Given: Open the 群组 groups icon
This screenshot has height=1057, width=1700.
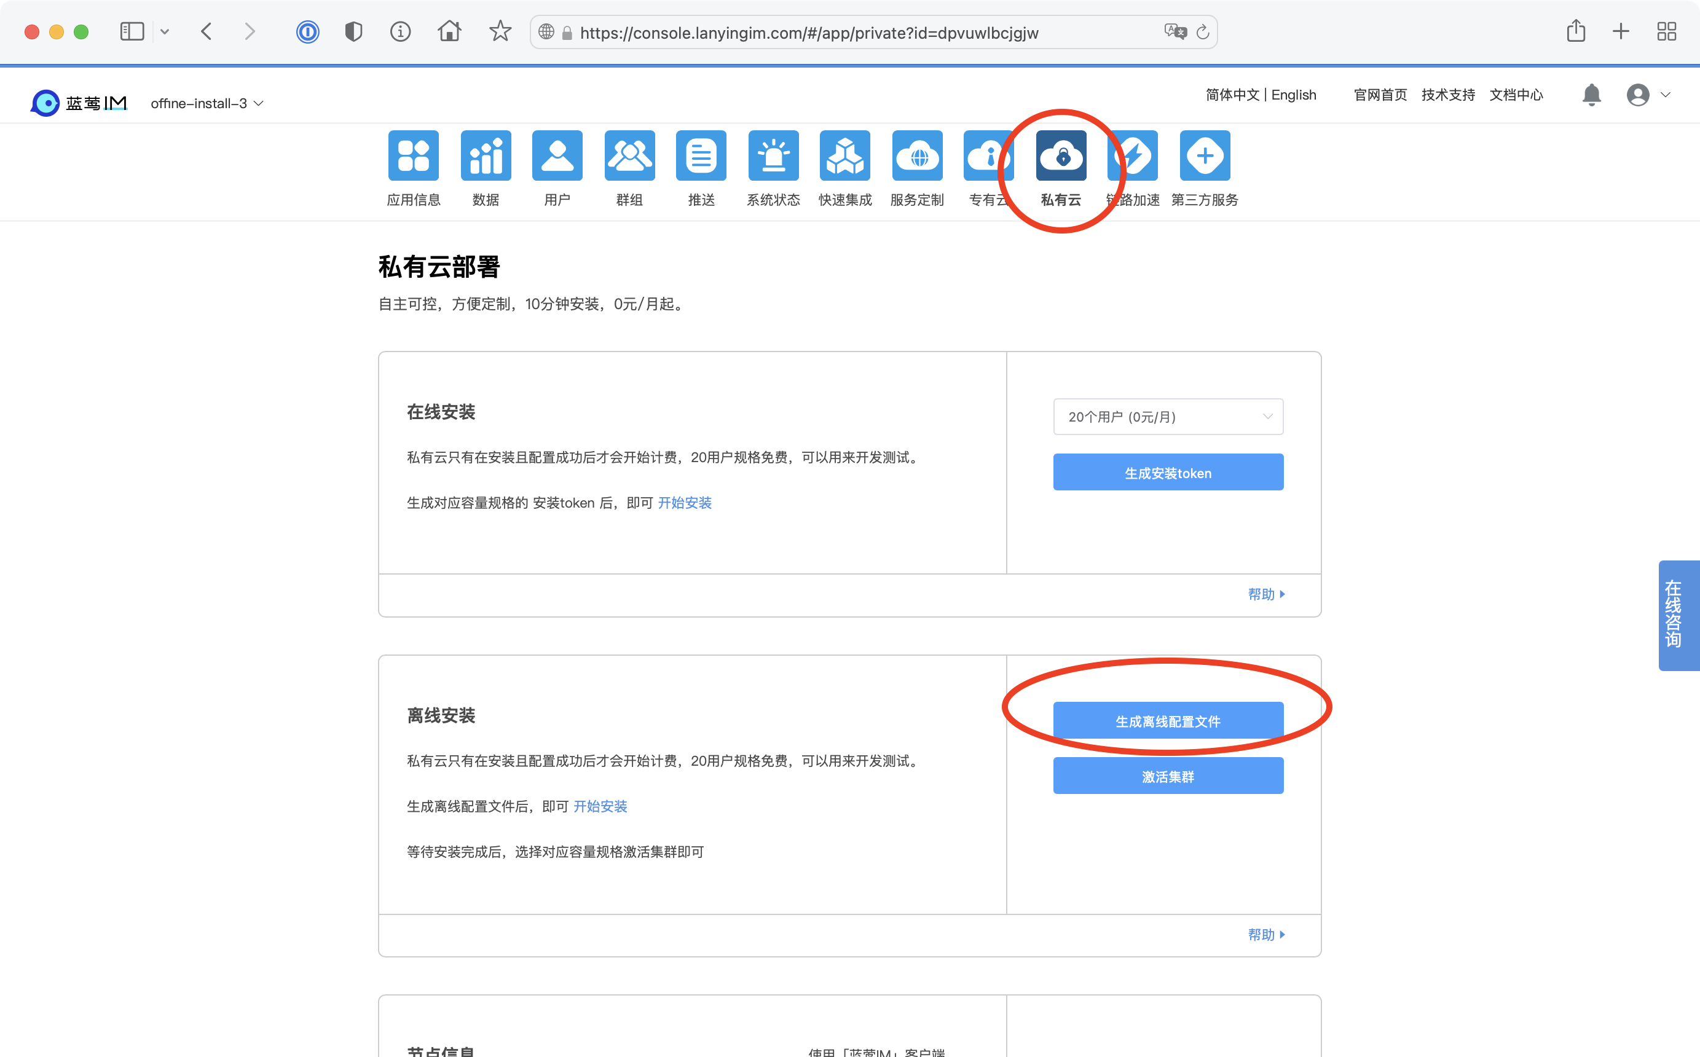Looking at the screenshot, I should click(x=629, y=155).
